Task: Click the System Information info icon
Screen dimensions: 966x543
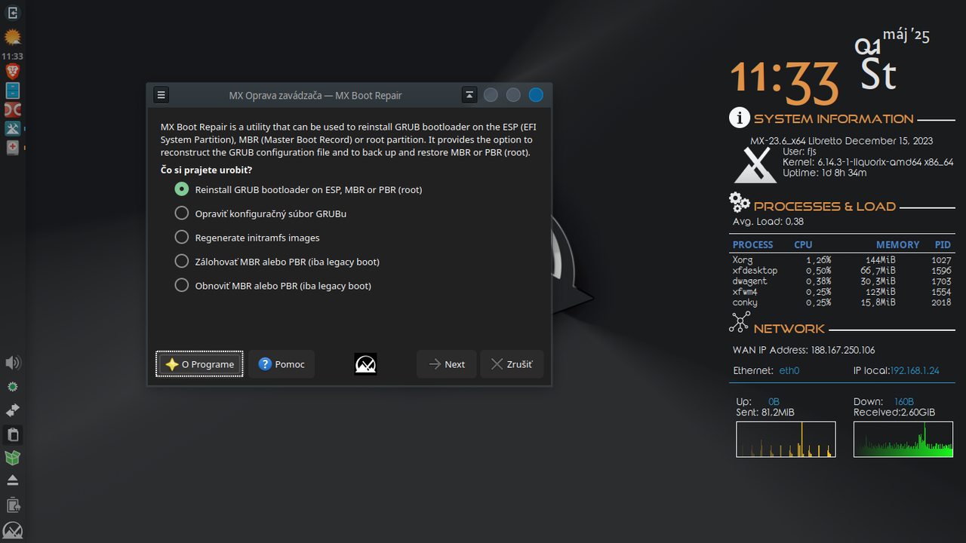Action: pyautogui.click(x=740, y=118)
